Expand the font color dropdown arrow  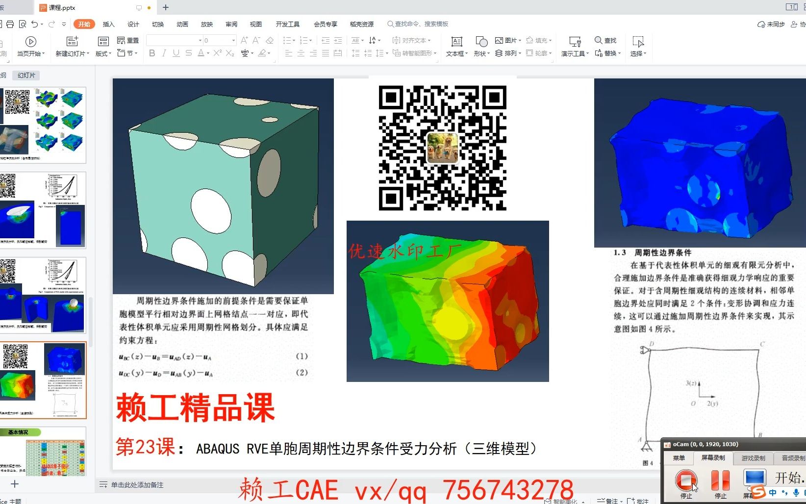(208, 53)
